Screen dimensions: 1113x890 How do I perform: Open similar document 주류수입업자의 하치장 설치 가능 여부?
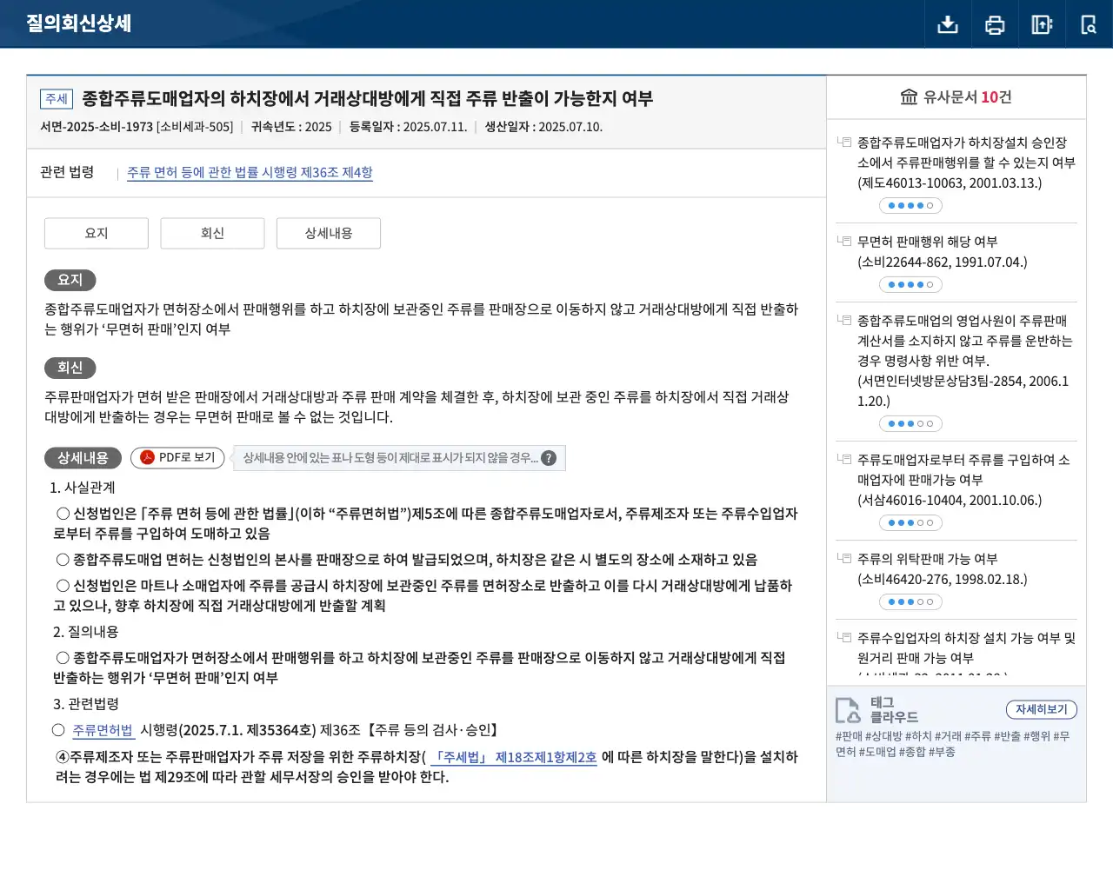[966, 648]
